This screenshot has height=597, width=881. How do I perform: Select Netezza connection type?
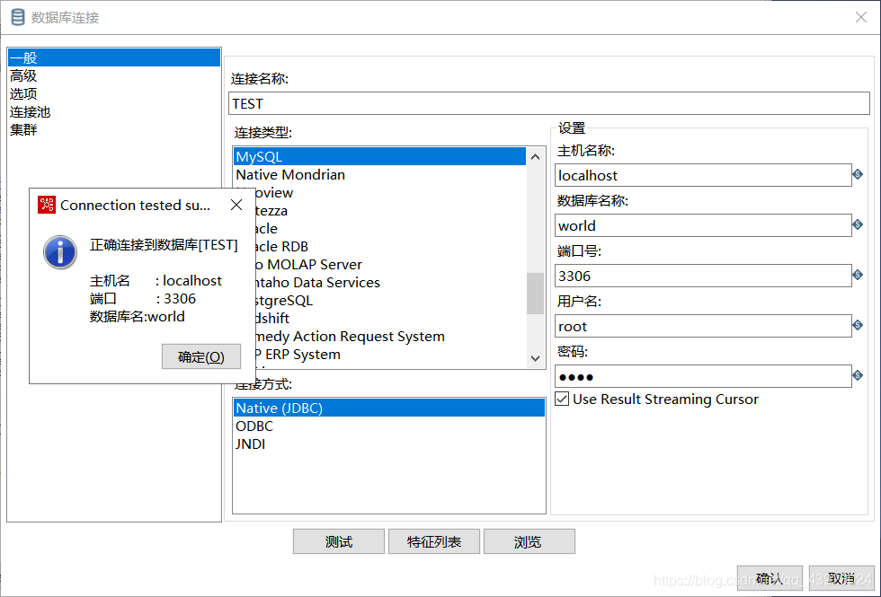click(390, 210)
